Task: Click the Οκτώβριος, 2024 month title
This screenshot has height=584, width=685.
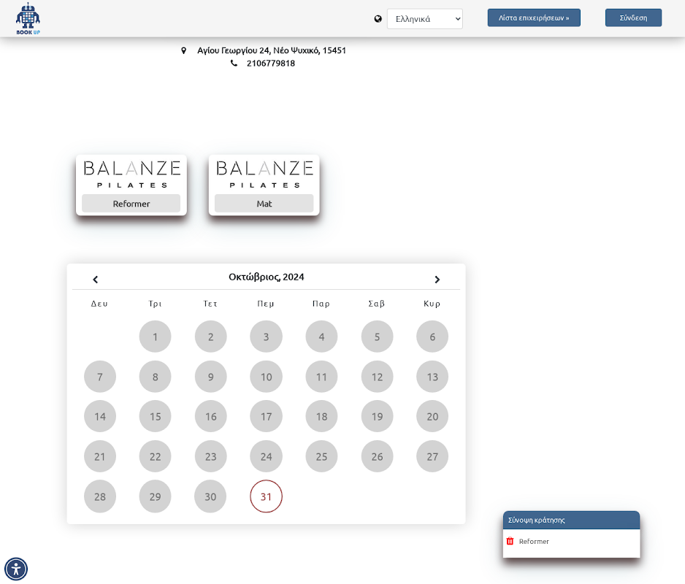Action: click(x=266, y=277)
